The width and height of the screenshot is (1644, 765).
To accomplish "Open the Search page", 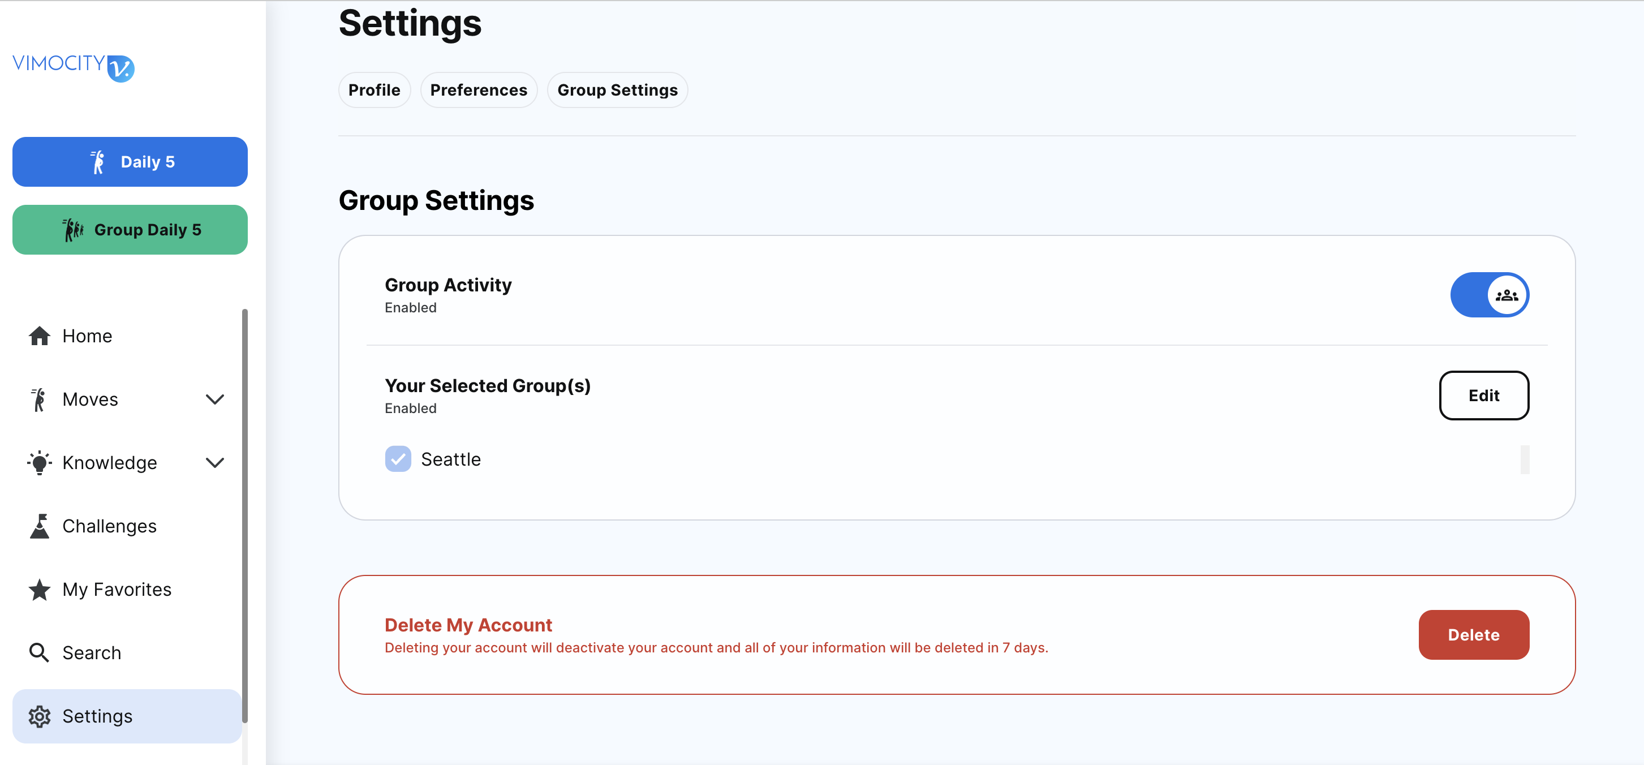I will [127, 652].
